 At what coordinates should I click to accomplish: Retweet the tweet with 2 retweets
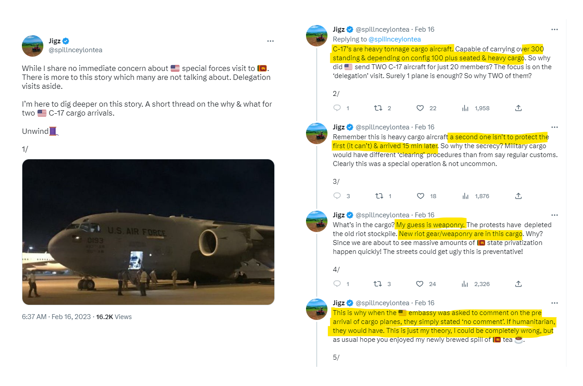tap(379, 108)
